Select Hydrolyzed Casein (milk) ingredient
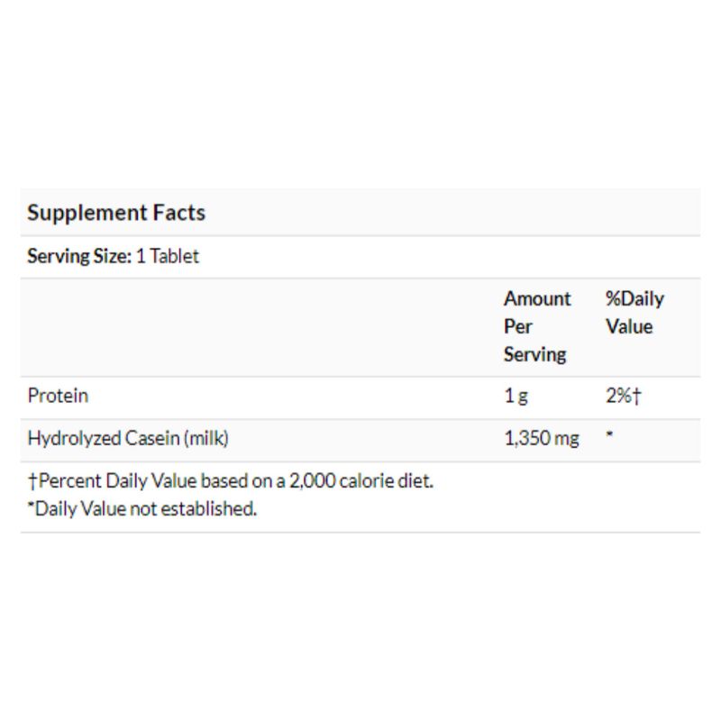 (128, 438)
